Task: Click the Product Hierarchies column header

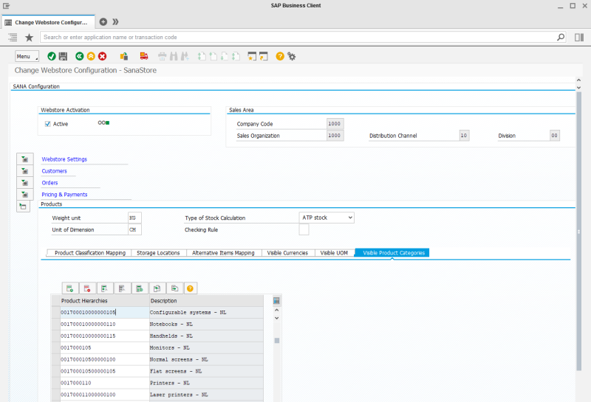Action: 105,301
